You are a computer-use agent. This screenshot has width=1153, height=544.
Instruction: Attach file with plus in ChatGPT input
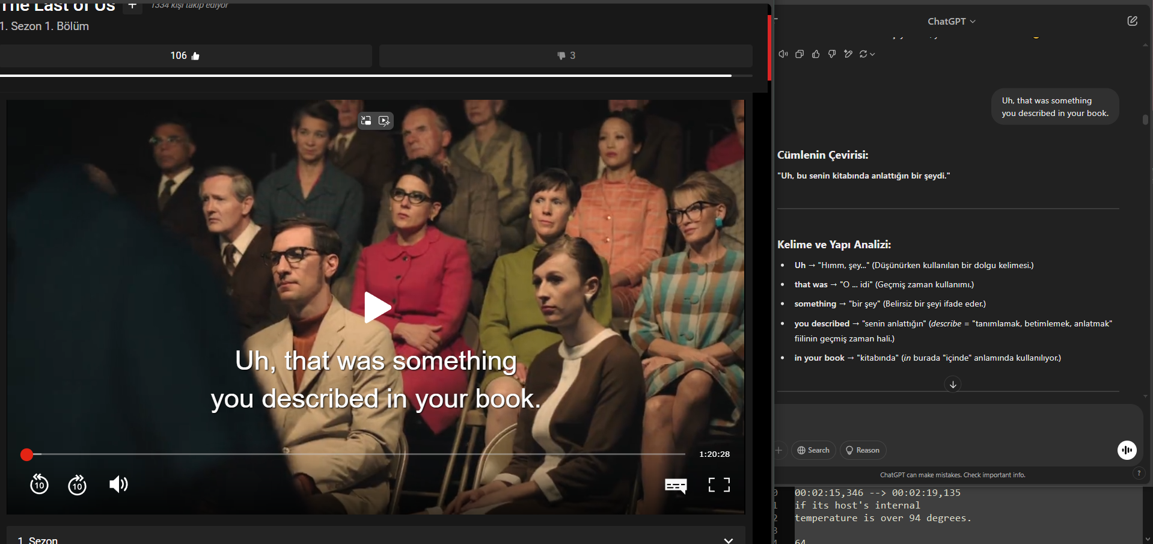click(x=778, y=450)
